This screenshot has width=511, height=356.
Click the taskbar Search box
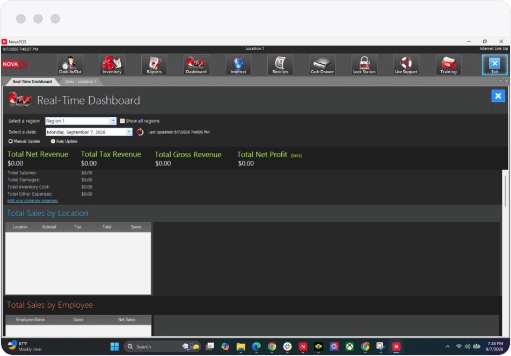point(162,347)
